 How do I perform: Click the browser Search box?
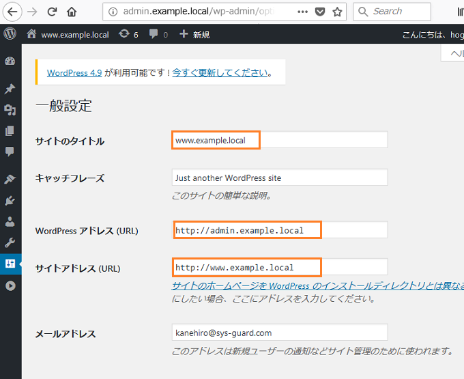point(392,12)
